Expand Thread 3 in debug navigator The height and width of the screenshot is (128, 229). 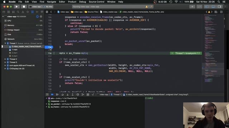(x=5, y=62)
